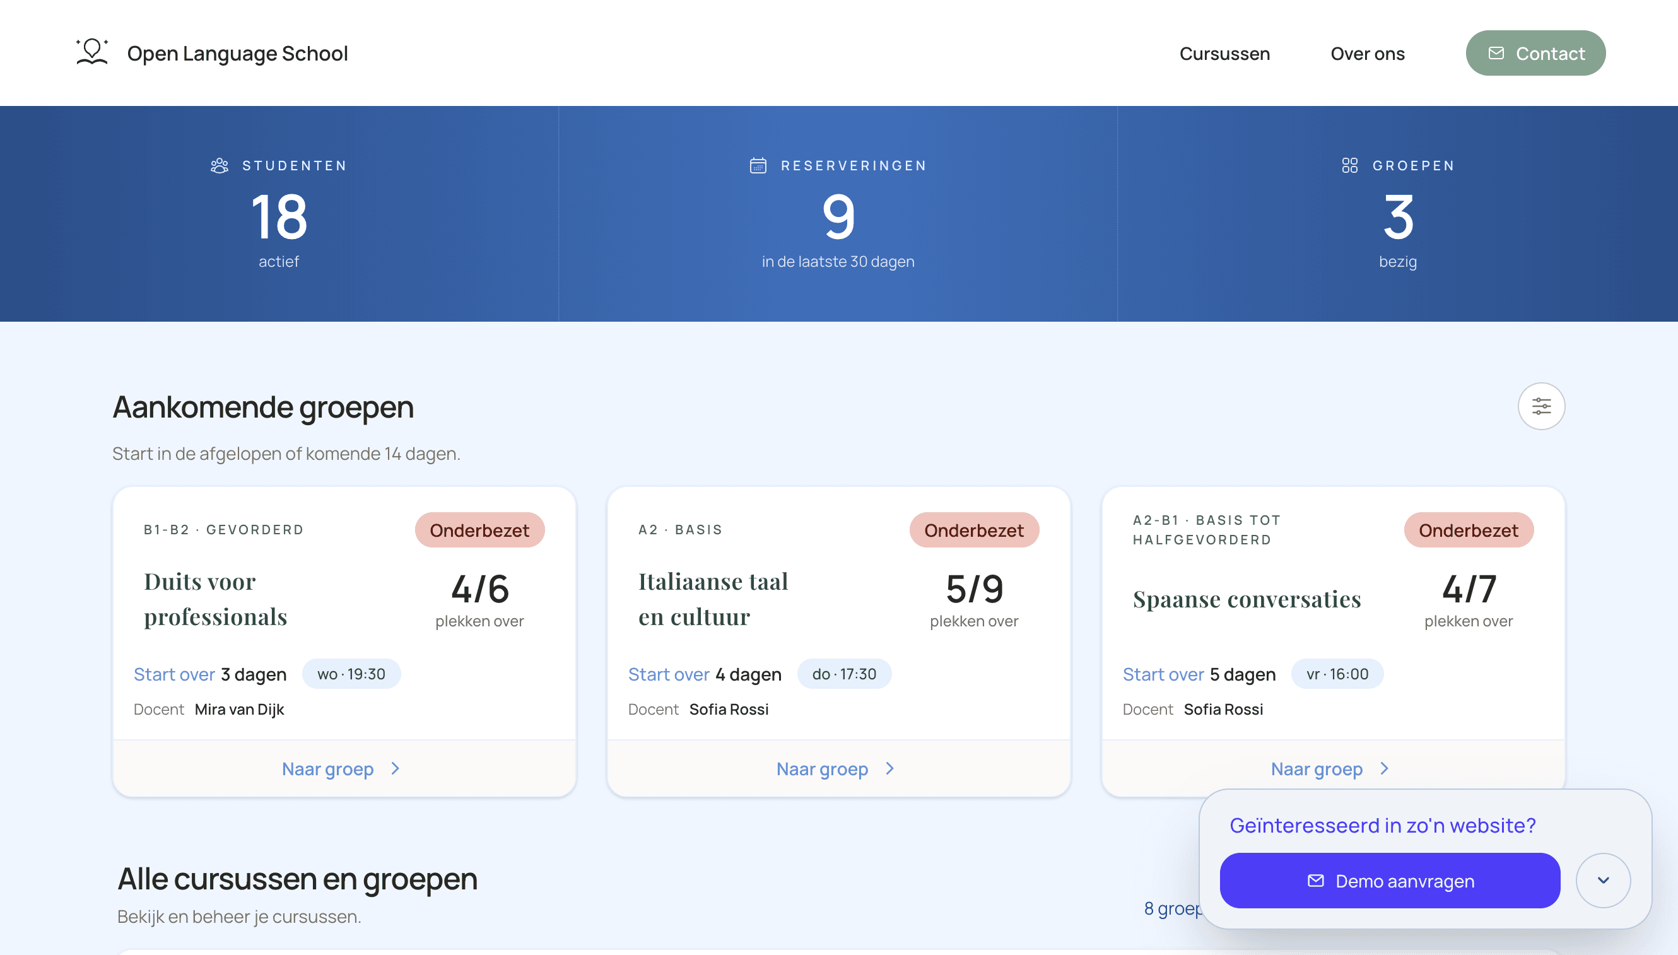Collapse the demo popup with chevron button
Viewport: 1678px width, 955px height.
tap(1602, 881)
